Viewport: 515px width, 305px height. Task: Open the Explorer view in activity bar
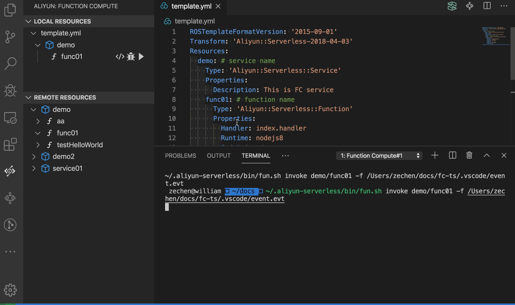(x=10, y=10)
